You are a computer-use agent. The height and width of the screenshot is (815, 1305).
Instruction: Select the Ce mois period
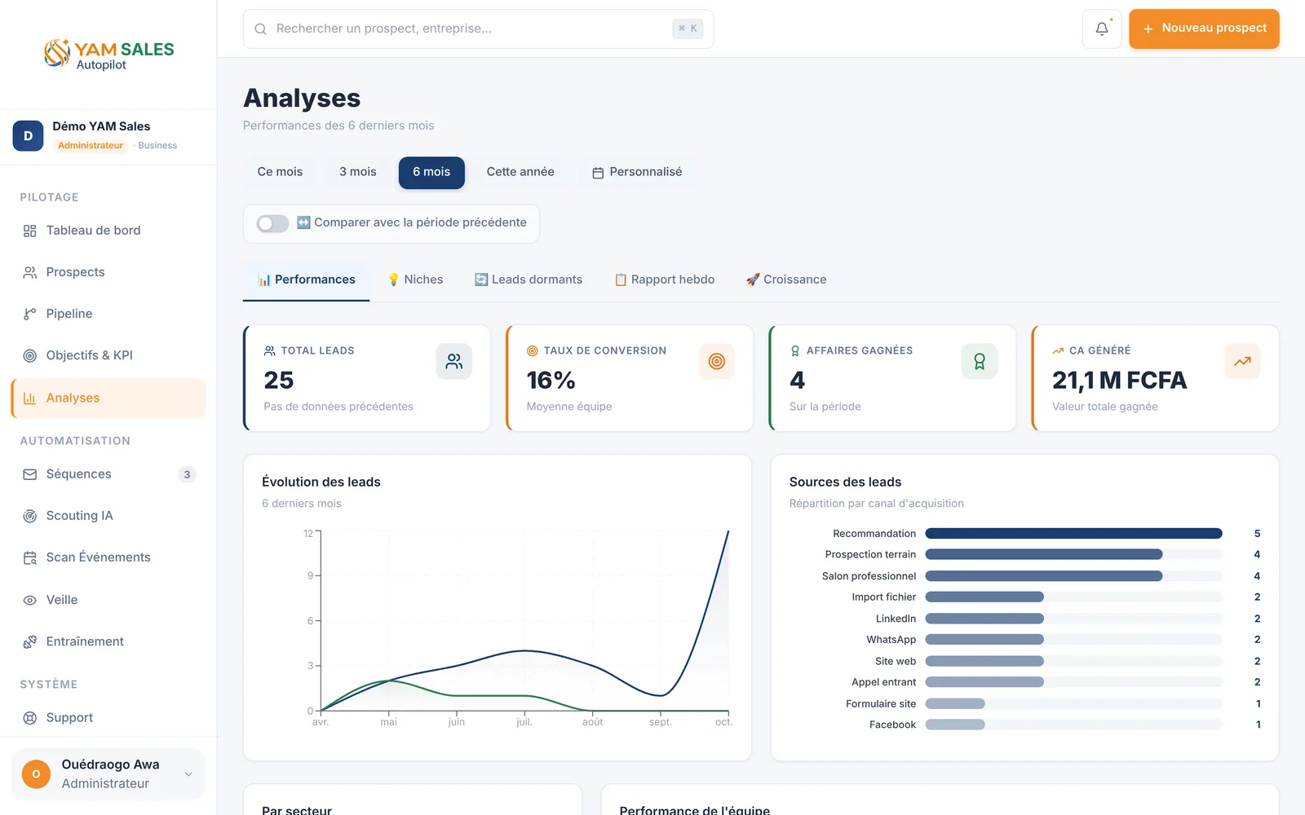[280, 172]
